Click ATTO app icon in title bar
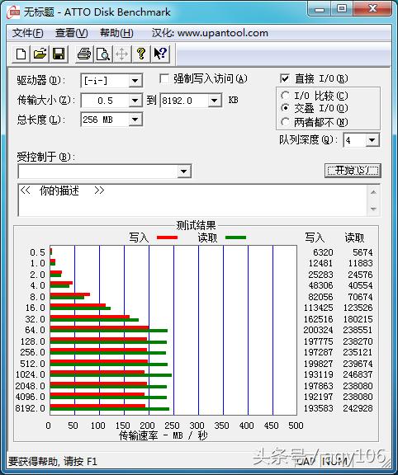This screenshot has height=475, width=398. coord(14,12)
